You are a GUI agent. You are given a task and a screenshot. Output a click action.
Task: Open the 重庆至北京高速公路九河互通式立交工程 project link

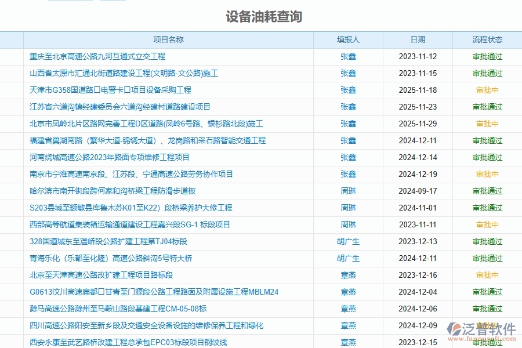tap(96, 57)
